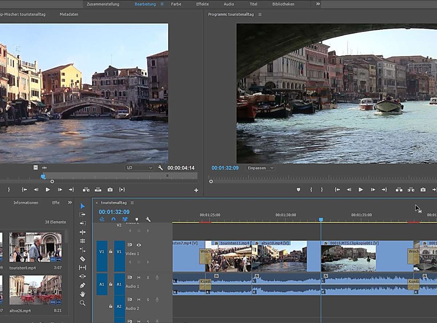The image size is (437, 323).
Task: Toggle snapping with the magnet icon
Action: pos(113,219)
